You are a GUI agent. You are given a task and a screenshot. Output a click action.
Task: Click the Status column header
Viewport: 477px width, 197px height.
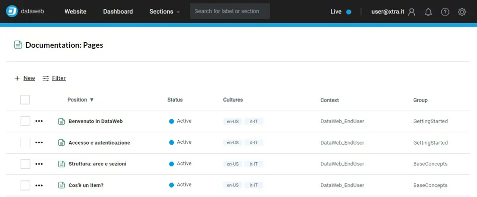point(175,100)
